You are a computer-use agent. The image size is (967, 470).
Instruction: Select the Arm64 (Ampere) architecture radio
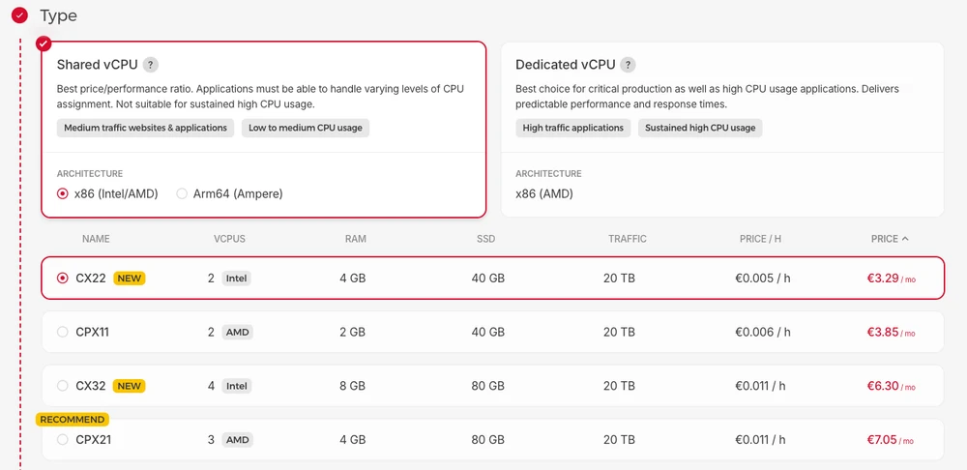tap(182, 193)
